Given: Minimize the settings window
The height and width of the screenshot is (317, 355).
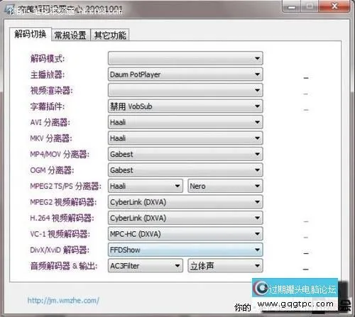Looking at the screenshot, I should 292,6.
